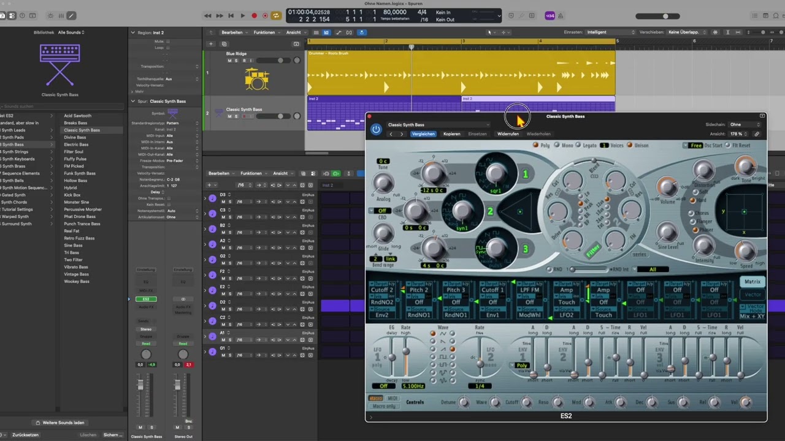Solo the Classic Synth Bass track
The width and height of the screenshot is (785, 441).
coord(237,116)
